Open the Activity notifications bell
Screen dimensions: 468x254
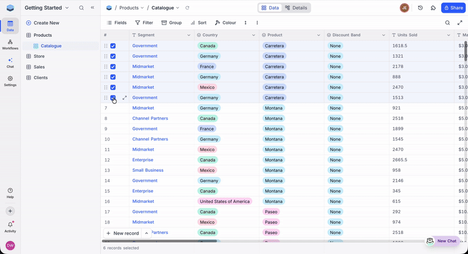pos(10,225)
